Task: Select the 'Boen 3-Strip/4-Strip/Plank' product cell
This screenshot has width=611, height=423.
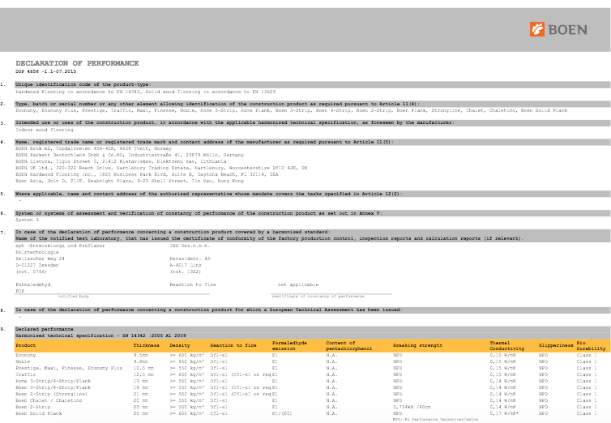Action: click(x=53, y=387)
